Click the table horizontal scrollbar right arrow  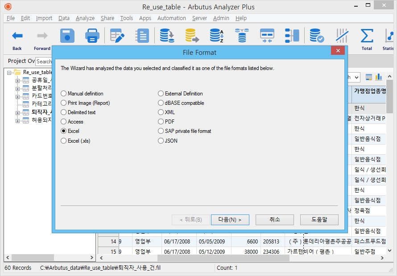382,258
